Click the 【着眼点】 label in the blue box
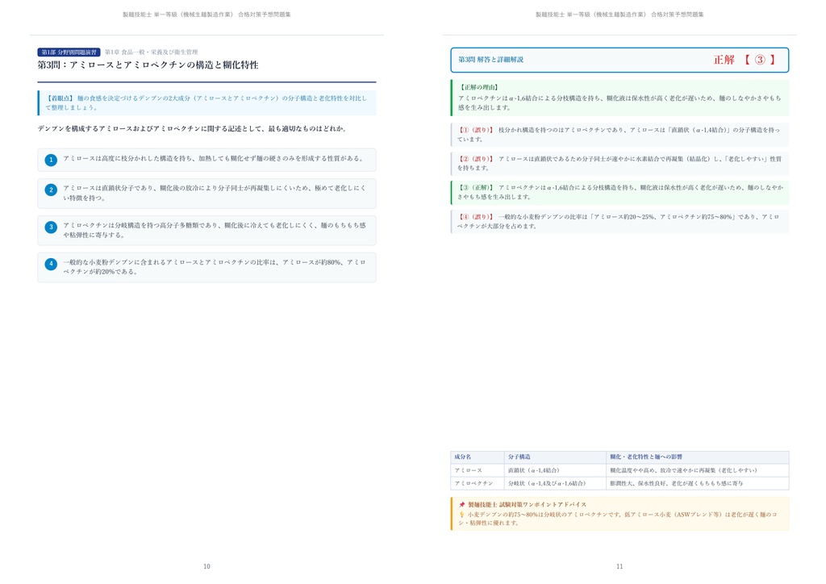Image resolution: width=826 pixels, height=584 pixels. click(x=59, y=98)
